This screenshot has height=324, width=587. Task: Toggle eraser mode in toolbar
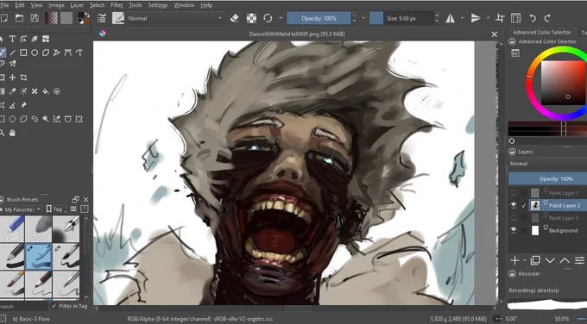coord(234,18)
